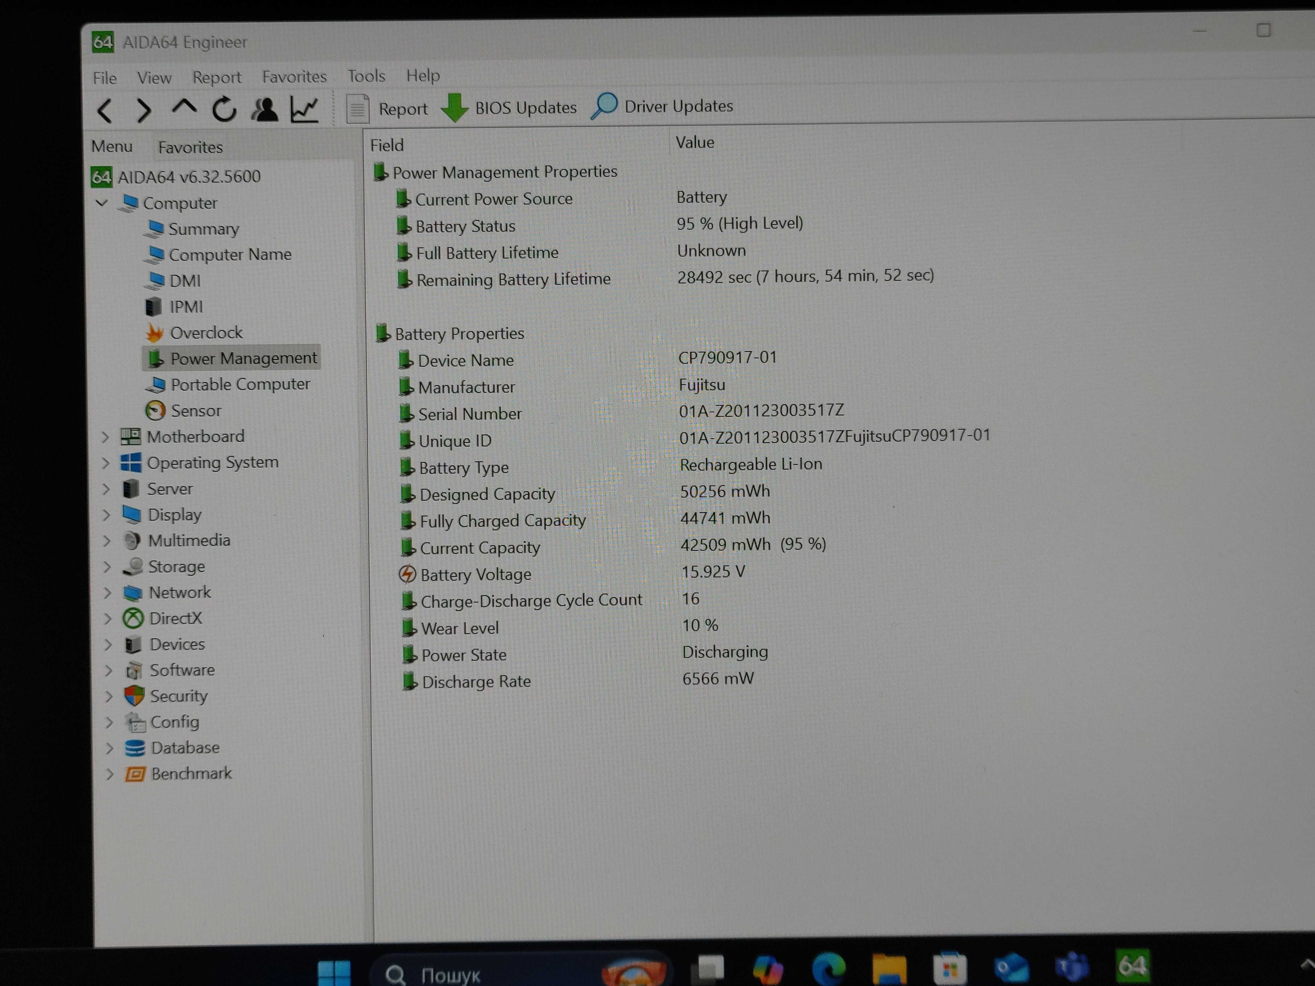Expand the DirectX tree node
1315x986 pixels.
point(107,619)
